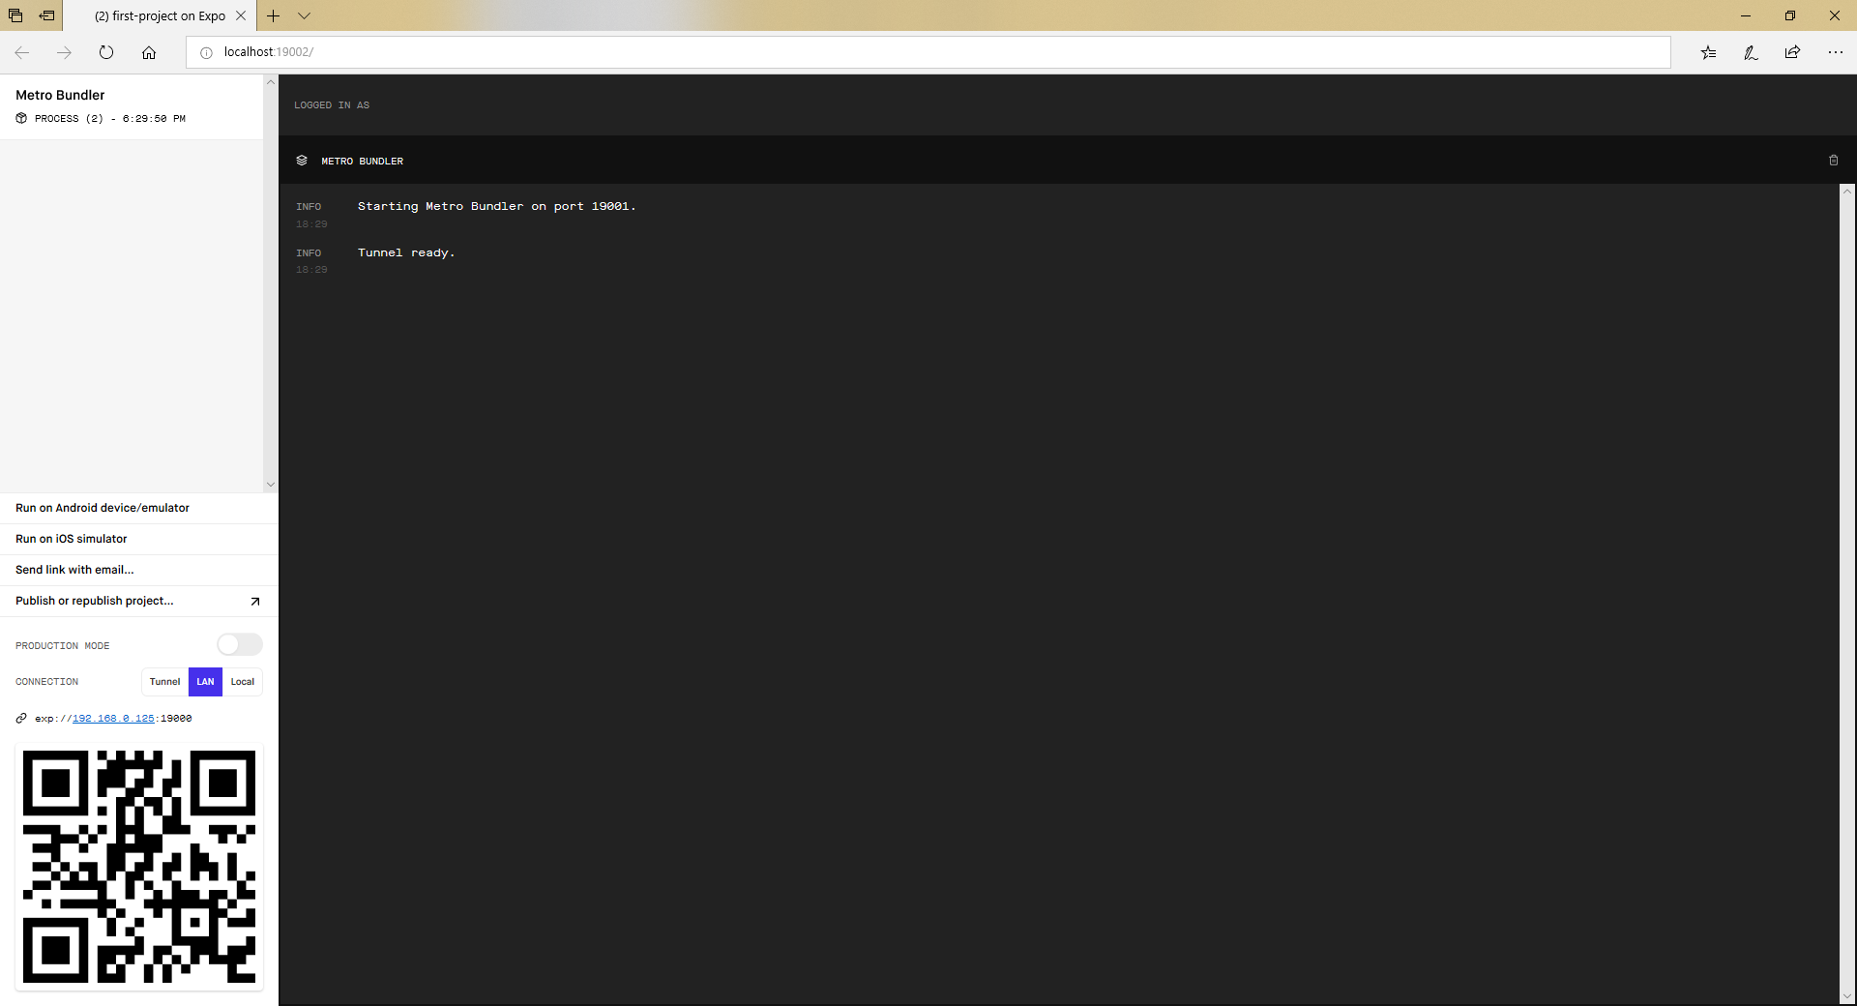Copy link via the chain icon
Image resolution: width=1857 pixels, height=1006 pixels.
click(x=21, y=719)
